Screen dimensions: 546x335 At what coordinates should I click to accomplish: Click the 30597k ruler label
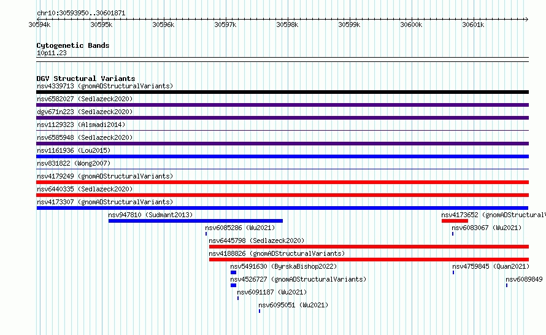click(x=225, y=25)
